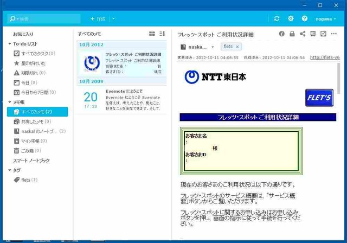Click the note content vertical scrollbar
This screenshot has height=243, width=347.
[338, 78]
